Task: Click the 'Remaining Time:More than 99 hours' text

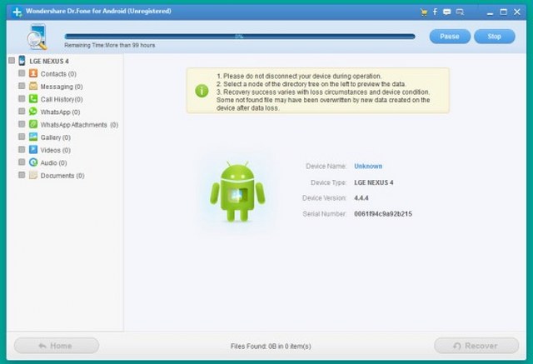Action: click(x=110, y=45)
